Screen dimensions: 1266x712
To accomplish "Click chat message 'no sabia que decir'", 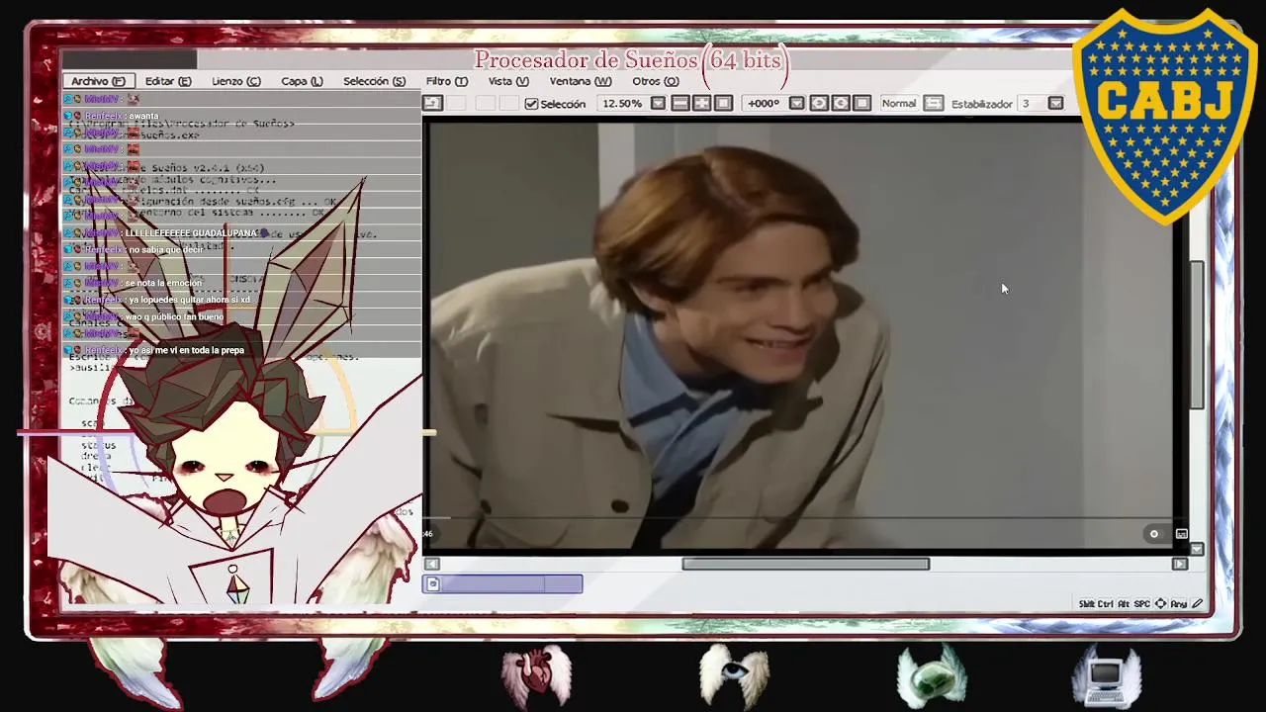I will pos(166,250).
